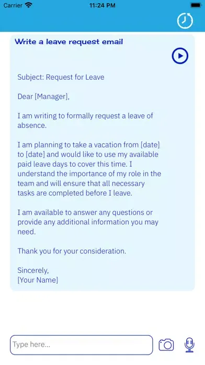Tap the 11:24 PM clock in status bar
Viewport: 205px width, 365px height.
pyautogui.click(x=102, y=5)
